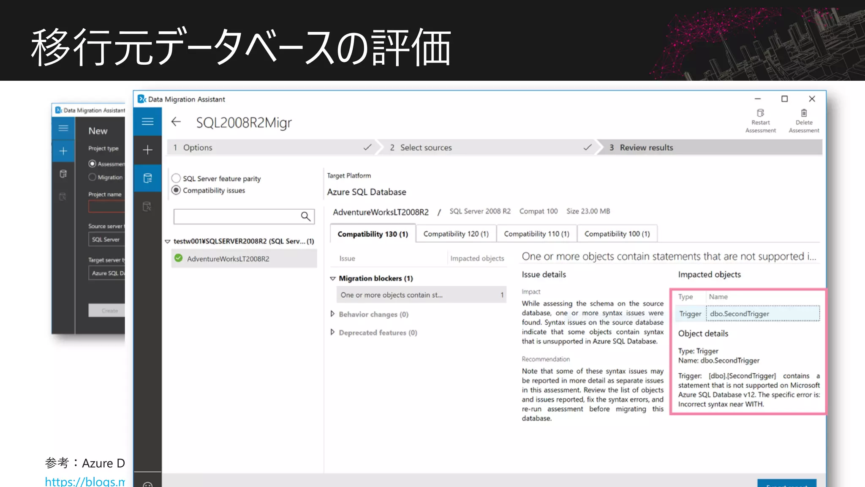The height and width of the screenshot is (487, 865).
Task: Maximize the front Data Migration Assistant window
Action: 784,99
